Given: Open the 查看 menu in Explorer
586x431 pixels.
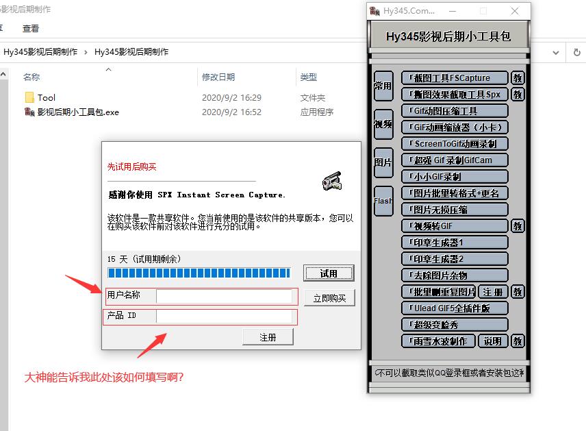Looking at the screenshot, I should click(x=31, y=28).
